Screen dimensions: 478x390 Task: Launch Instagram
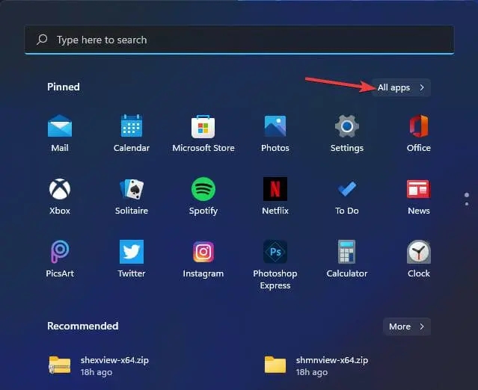pos(203,259)
